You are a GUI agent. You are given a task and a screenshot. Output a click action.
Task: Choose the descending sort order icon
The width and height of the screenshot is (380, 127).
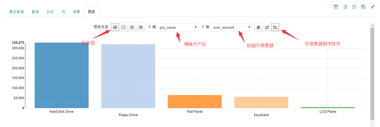click(x=275, y=27)
